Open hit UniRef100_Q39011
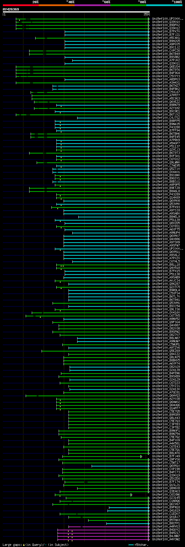Screen dimensions: 185x547 click(166, 63)
